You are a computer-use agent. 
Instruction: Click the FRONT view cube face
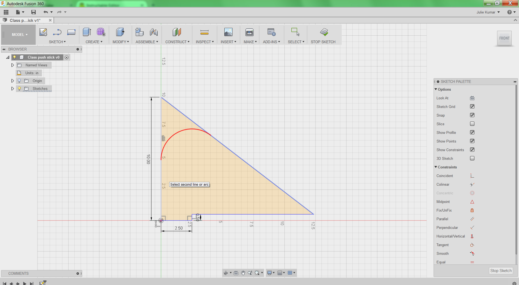click(x=504, y=38)
